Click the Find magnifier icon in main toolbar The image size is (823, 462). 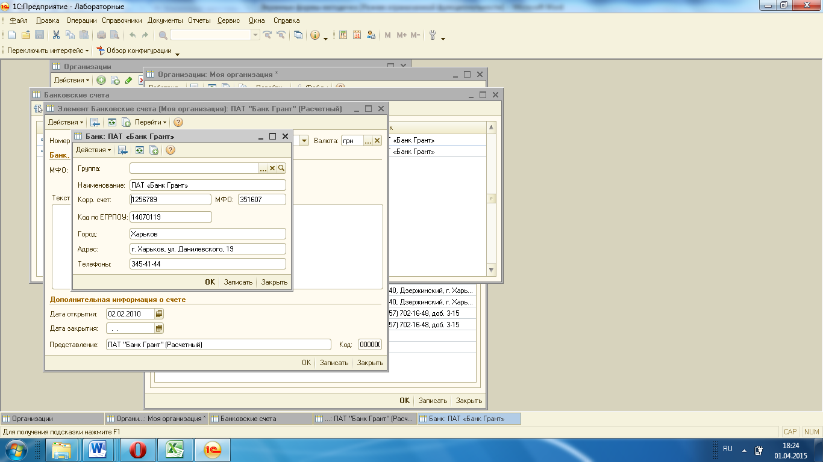point(163,35)
